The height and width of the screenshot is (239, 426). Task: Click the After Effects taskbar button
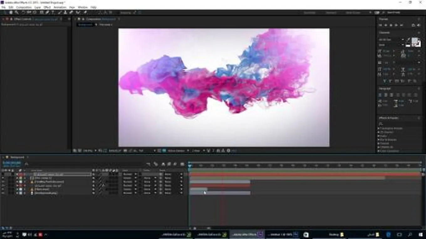(x=247, y=234)
